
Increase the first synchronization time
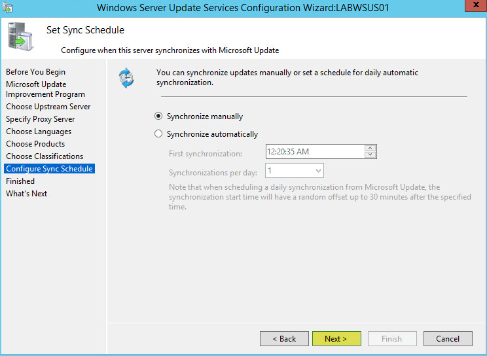(370, 149)
